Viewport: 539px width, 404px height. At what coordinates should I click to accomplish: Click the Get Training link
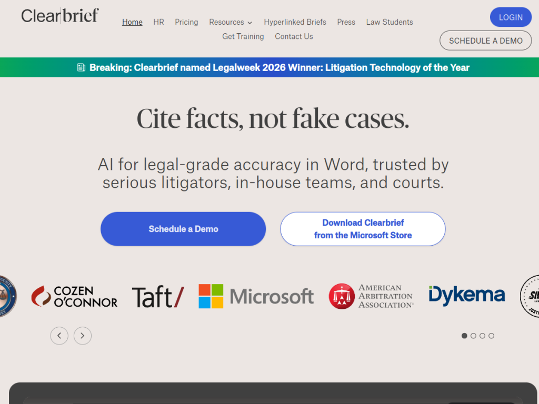click(x=243, y=36)
